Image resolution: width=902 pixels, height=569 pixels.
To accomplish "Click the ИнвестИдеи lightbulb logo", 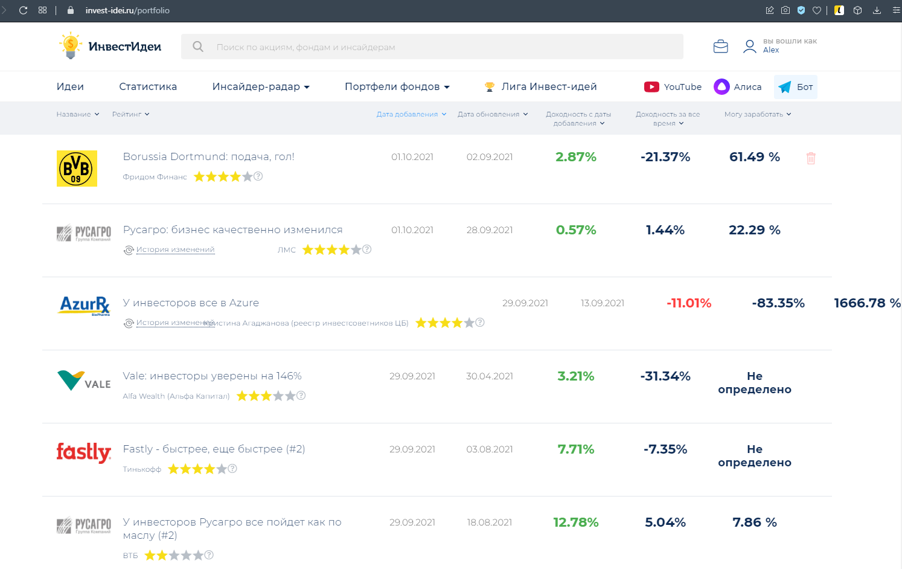I will coord(110,46).
